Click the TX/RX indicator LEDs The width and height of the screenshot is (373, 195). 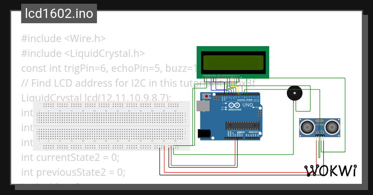click(226, 108)
